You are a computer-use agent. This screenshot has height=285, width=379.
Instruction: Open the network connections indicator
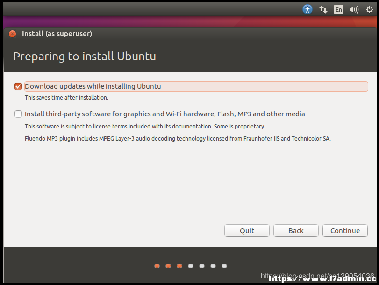coord(323,9)
